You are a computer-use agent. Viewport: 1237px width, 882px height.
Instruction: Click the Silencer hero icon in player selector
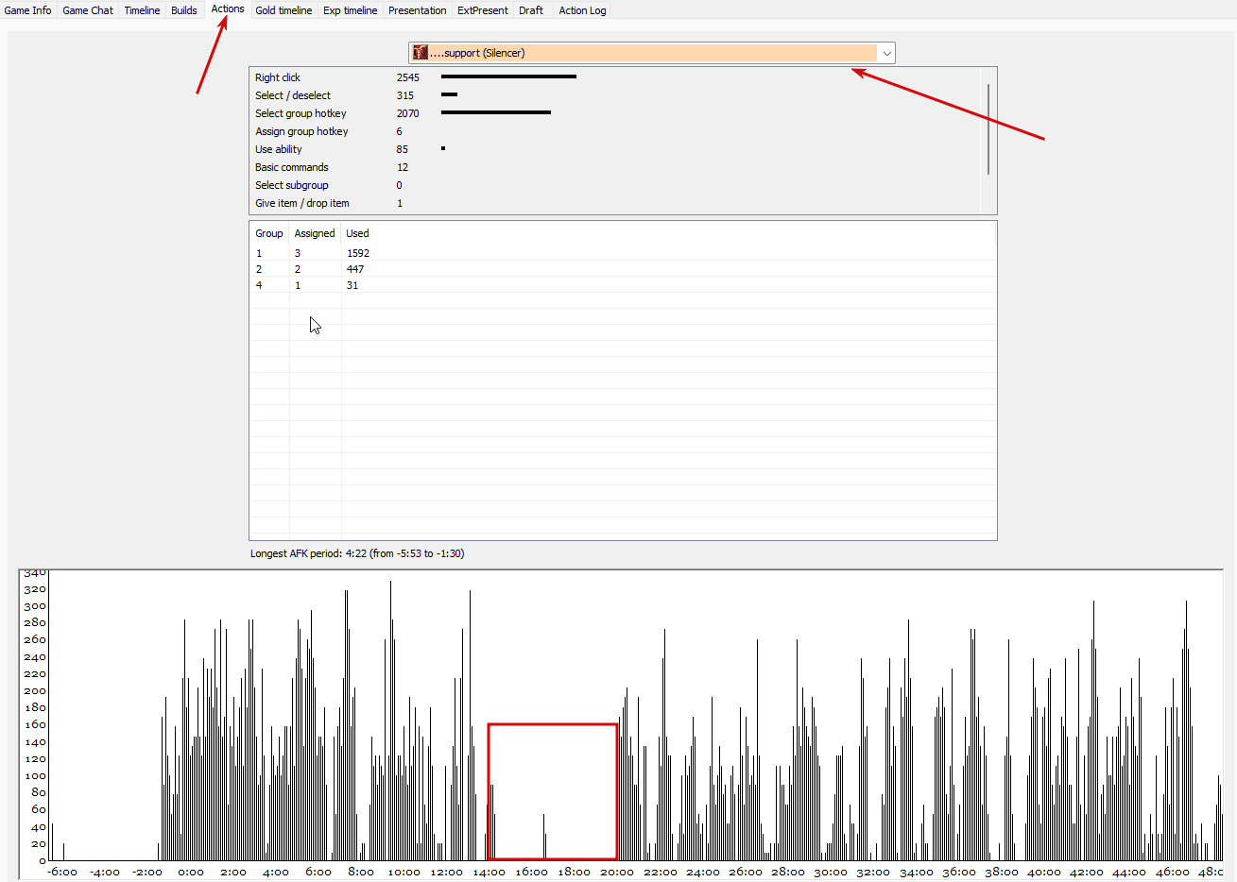[421, 53]
